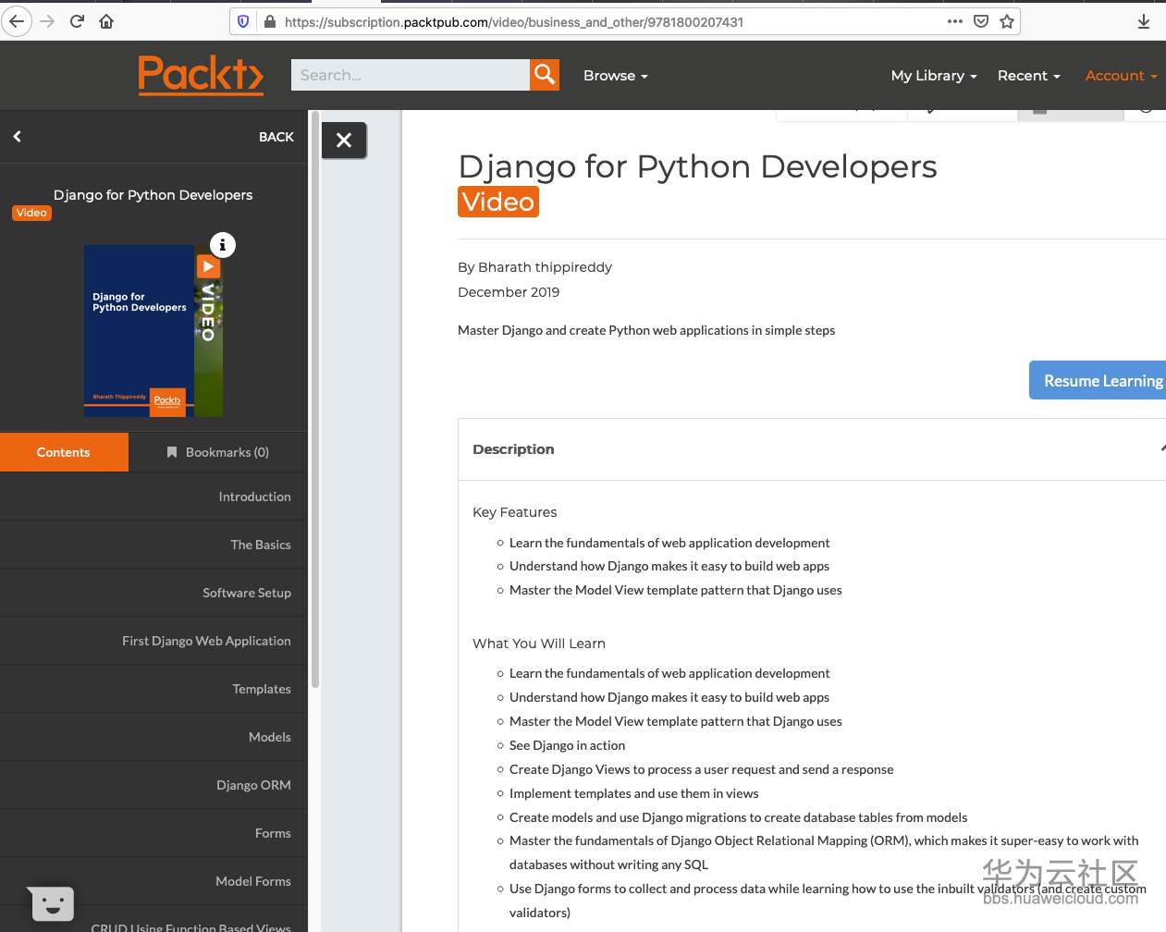Expand the My Library dropdown
The height and width of the screenshot is (932, 1166).
[x=933, y=76]
